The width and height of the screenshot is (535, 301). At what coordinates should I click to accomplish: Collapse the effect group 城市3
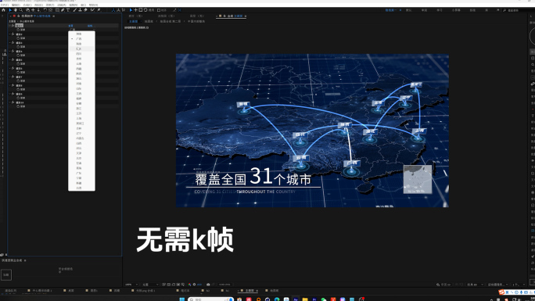(9, 43)
